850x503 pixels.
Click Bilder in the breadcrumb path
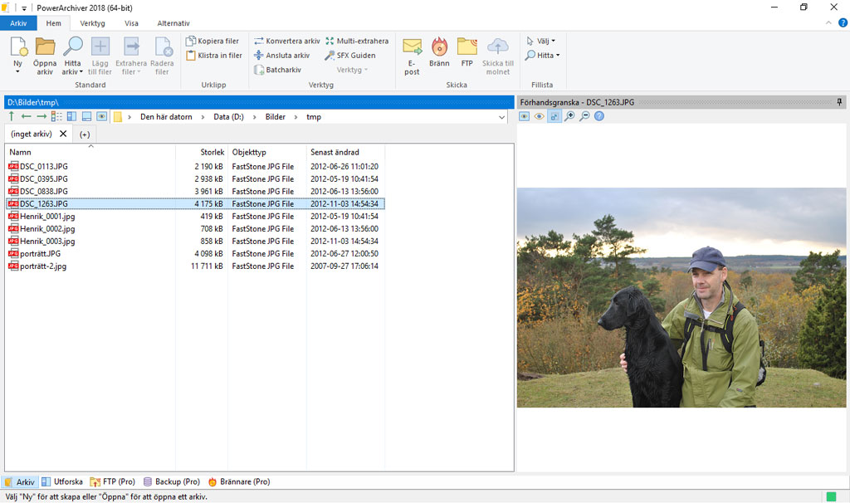[276, 117]
